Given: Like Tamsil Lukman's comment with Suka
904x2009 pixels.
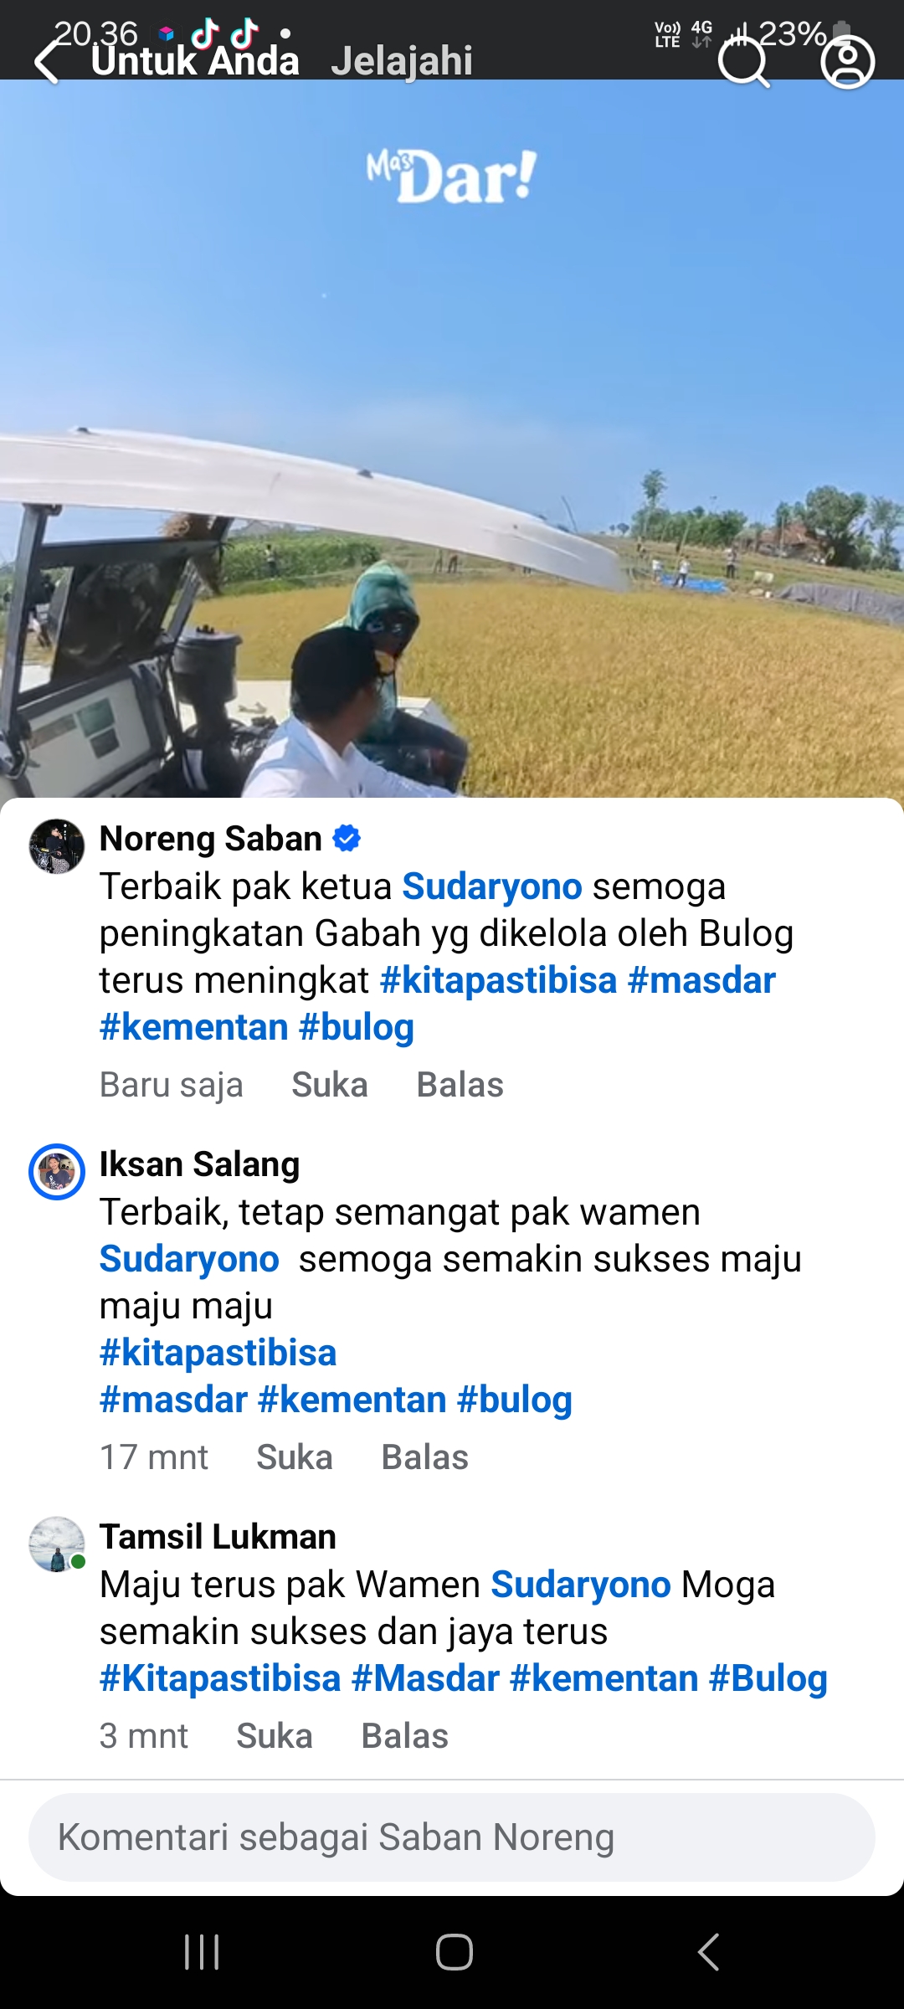Looking at the screenshot, I should [x=275, y=1736].
